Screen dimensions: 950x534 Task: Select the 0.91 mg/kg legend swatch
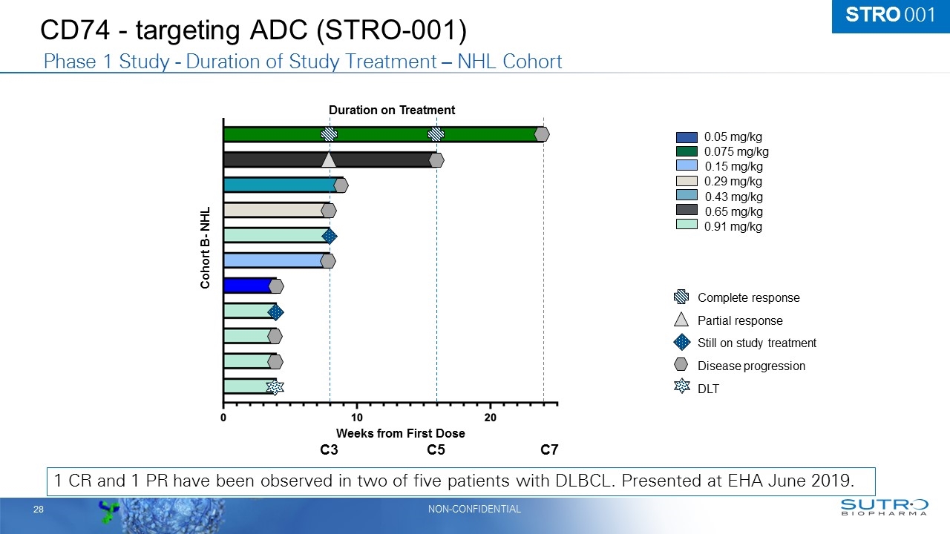[687, 226]
